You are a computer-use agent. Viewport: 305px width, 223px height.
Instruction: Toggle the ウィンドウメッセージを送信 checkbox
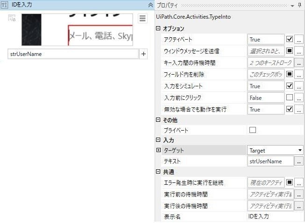click(x=290, y=51)
